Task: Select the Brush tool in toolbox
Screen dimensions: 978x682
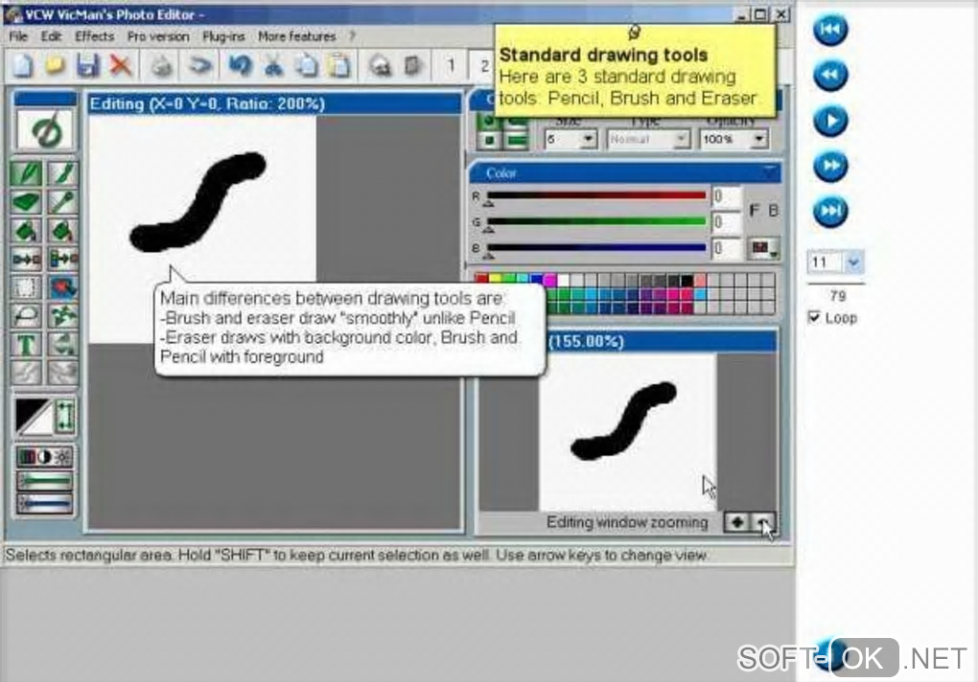Action: 63,173
